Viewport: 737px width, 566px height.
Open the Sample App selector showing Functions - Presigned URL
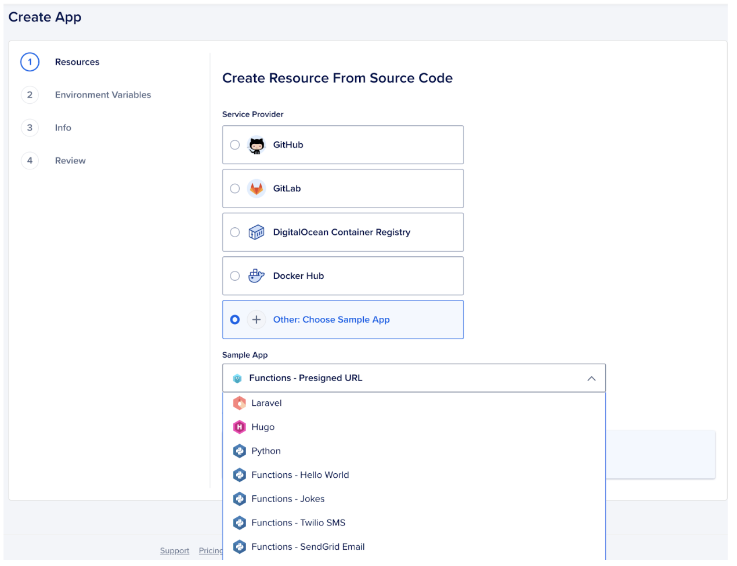tap(406, 378)
